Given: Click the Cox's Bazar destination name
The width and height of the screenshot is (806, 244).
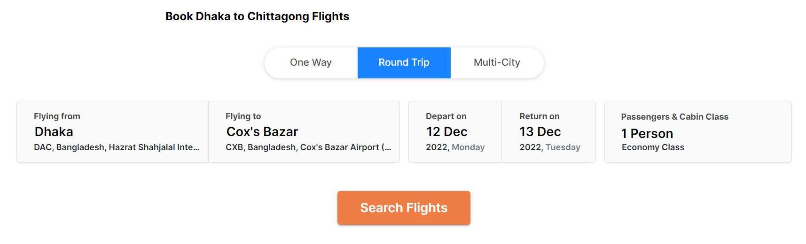Looking at the screenshot, I should tap(262, 132).
